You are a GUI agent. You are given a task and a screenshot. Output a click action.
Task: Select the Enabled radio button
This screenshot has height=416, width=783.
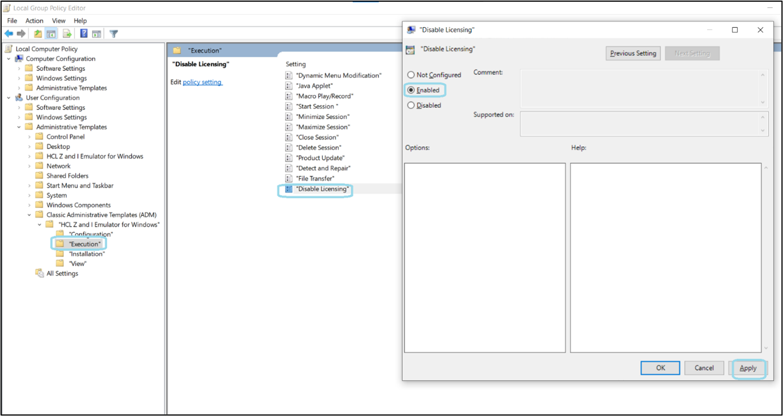tap(411, 90)
